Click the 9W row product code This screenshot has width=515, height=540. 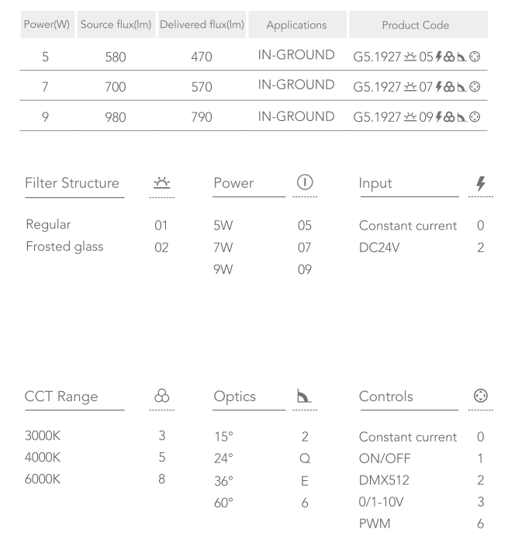click(417, 116)
